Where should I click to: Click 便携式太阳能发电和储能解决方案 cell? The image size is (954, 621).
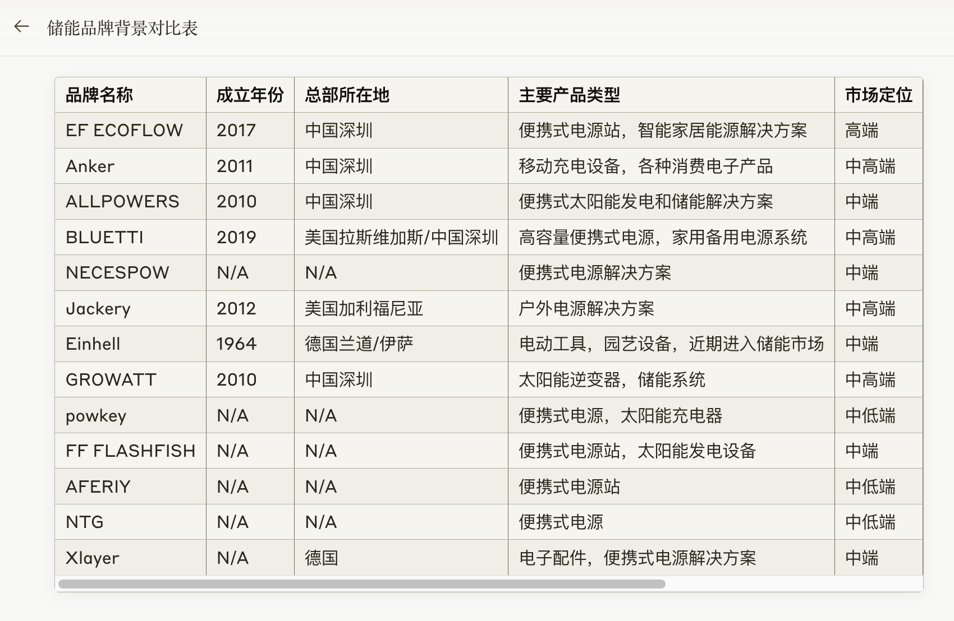(x=672, y=202)
